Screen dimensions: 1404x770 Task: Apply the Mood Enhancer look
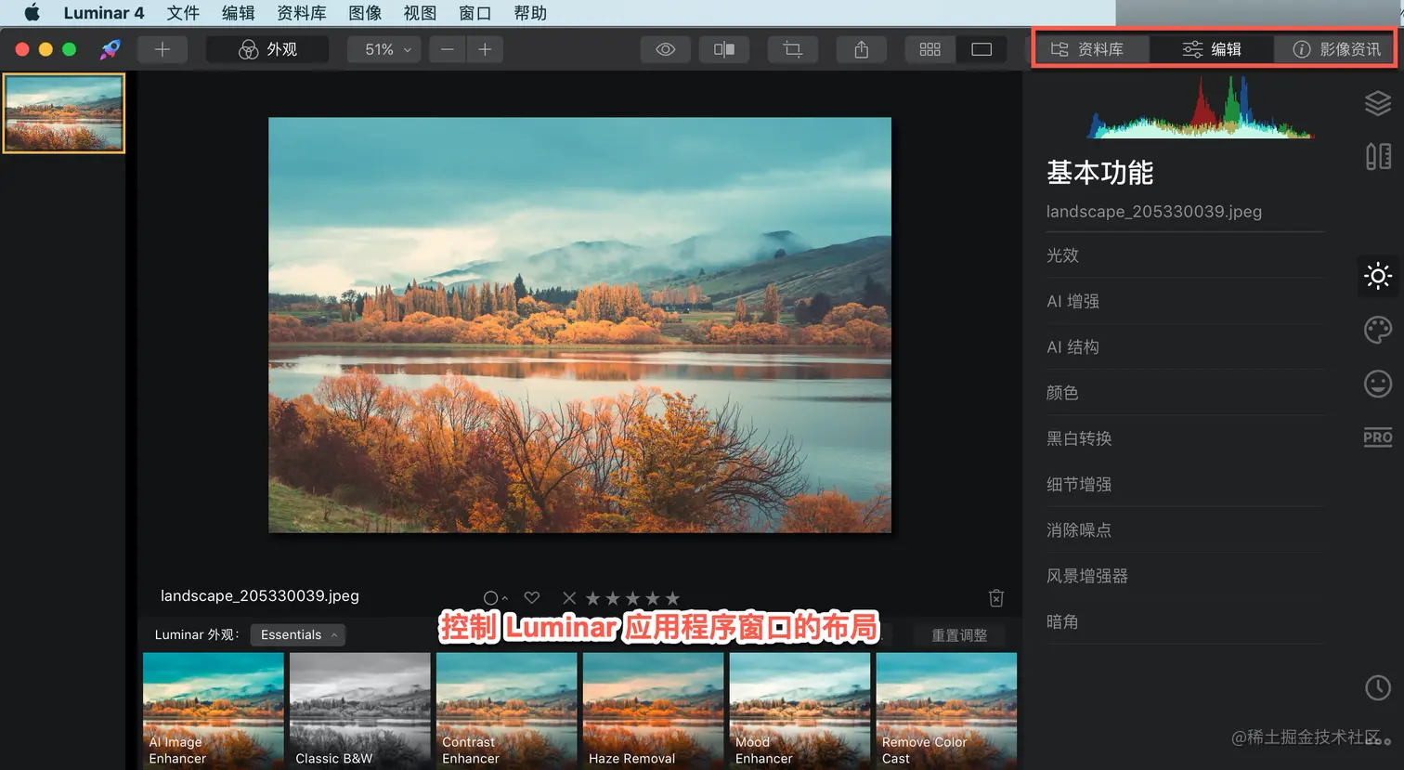tap(800, 711)
